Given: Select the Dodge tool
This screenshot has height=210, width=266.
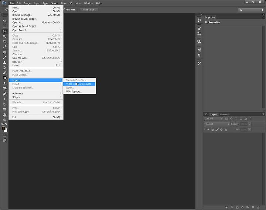Looking at the screenshot, I should [4, 88].
